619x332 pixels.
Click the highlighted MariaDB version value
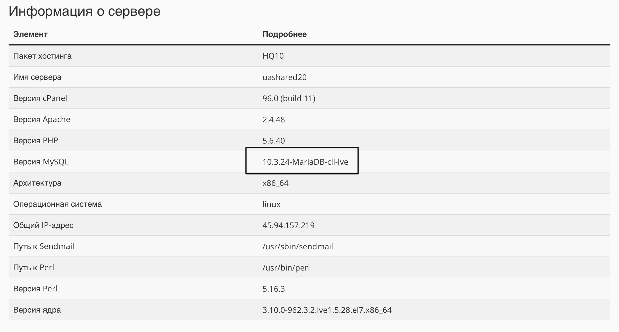click(x=305, y=162)
